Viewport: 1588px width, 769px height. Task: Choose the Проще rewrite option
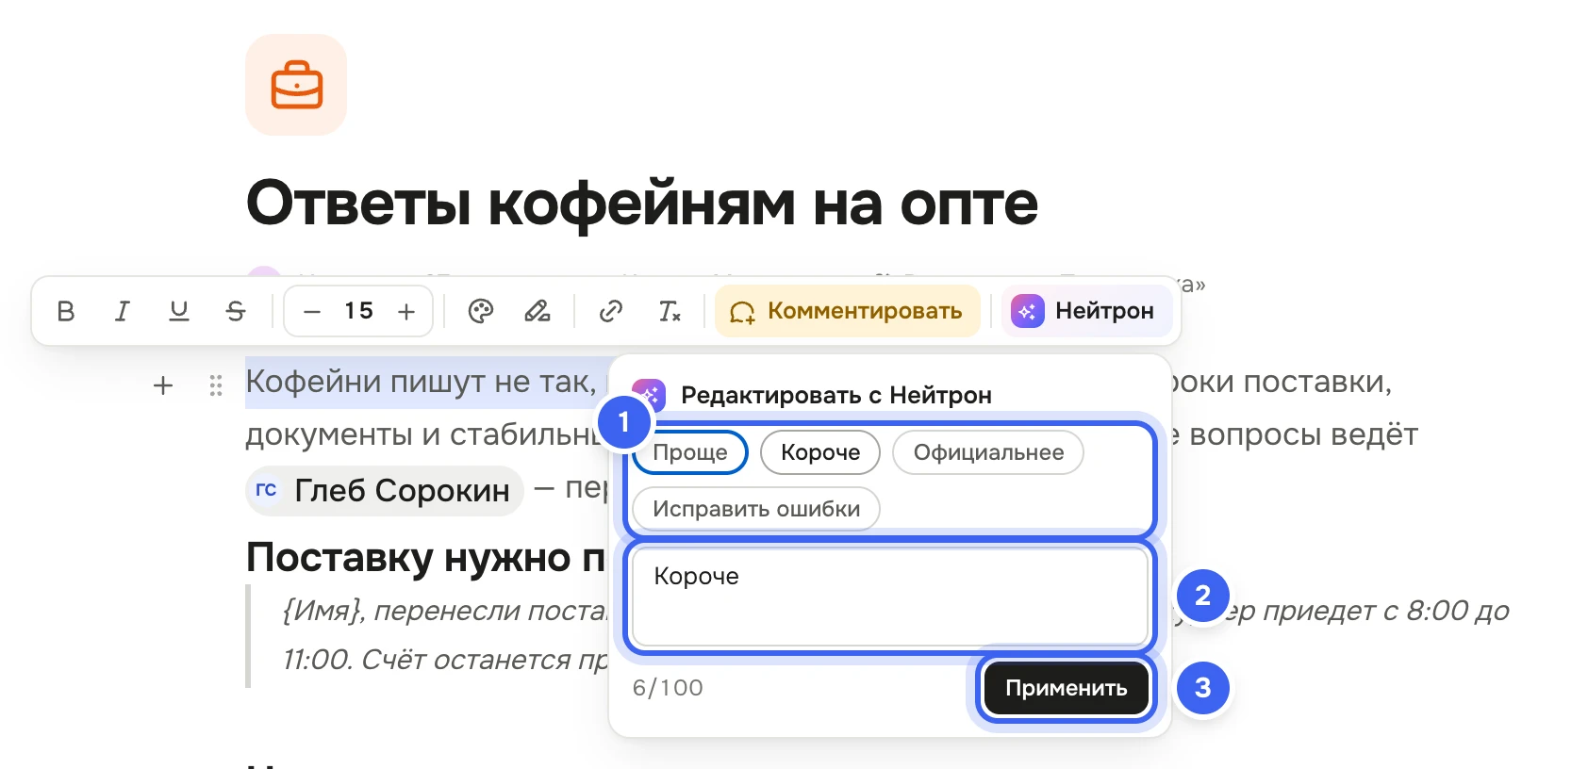[690, 452]
